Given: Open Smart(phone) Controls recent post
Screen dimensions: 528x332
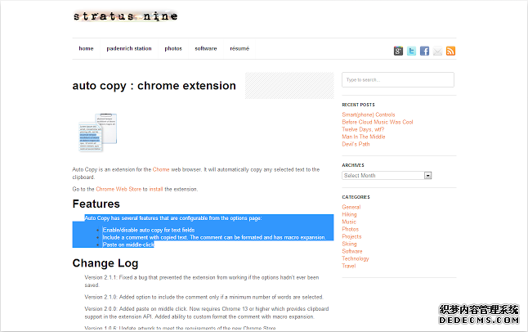Looking at the screenshot, I should (369, 114).
